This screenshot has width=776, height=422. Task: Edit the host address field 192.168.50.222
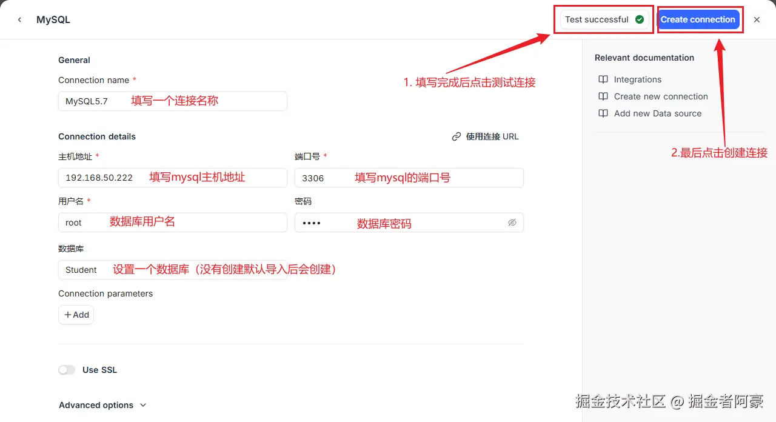coord(173,178)
